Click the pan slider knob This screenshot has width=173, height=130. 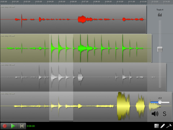click(x=160, y=102)
